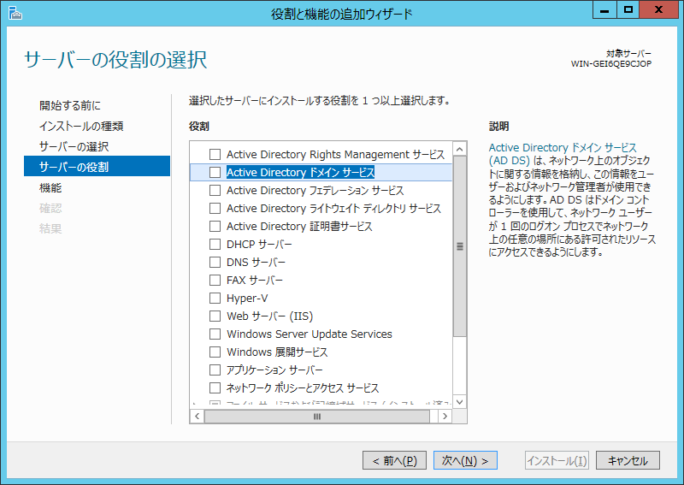Click the horizontal scroll-left arrow under roles

pos(196,417)
